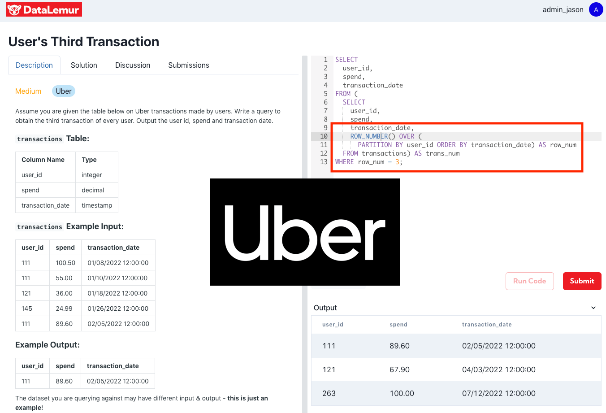Open the Discussion tab
Viewport: 606px width, 413px height.
[133, 65]
